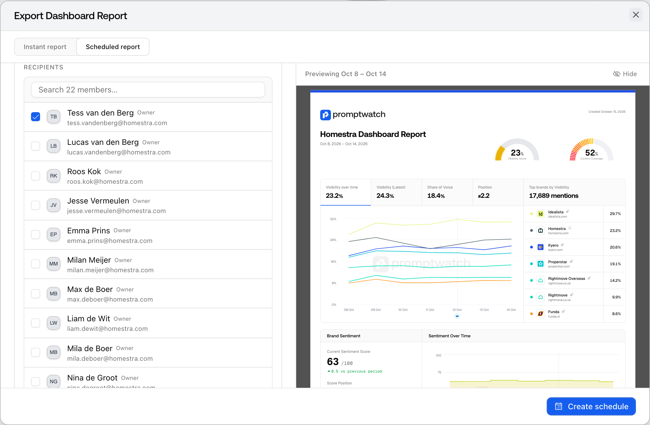Check Milan Meijer's checkbox
The height and width of the screenshot is (425, 650).
[x=36, y=264]
